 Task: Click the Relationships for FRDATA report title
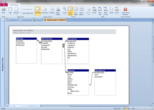[x=23, y=30]
